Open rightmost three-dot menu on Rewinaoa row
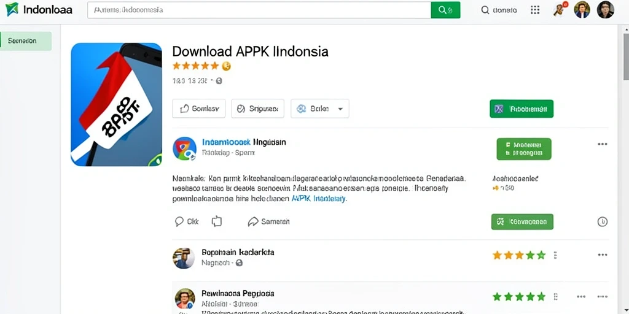Screen dimensions: 629x314 click(x=602, y=297)
